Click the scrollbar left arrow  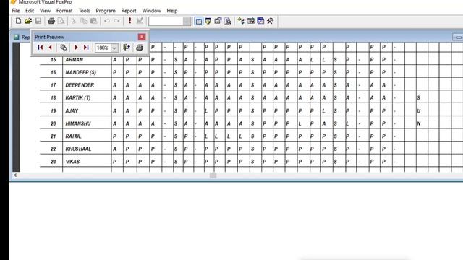(15, 175)
